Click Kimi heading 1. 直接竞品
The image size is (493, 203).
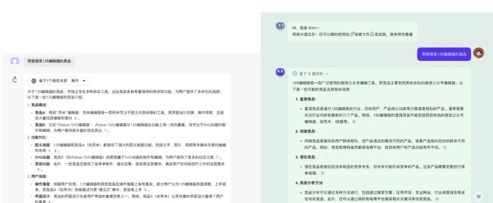click(x=306, y=99)
